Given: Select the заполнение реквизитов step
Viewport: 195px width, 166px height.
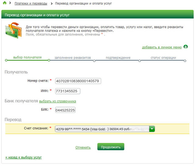Looking at the screenshot, I should (x=73, y=58).
